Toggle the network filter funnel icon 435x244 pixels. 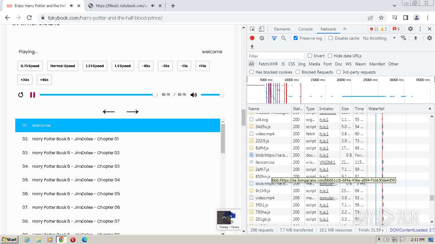274,38
